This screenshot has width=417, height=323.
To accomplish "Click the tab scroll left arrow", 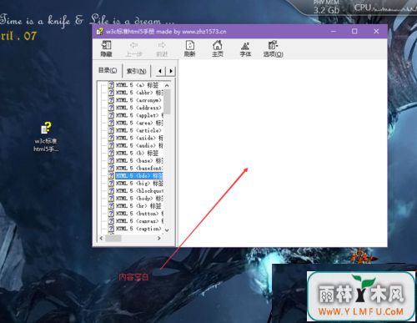I will [x=160, y=71].
